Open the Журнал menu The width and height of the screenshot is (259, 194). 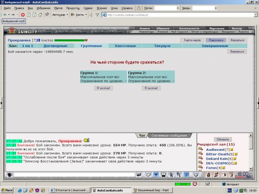102,8
